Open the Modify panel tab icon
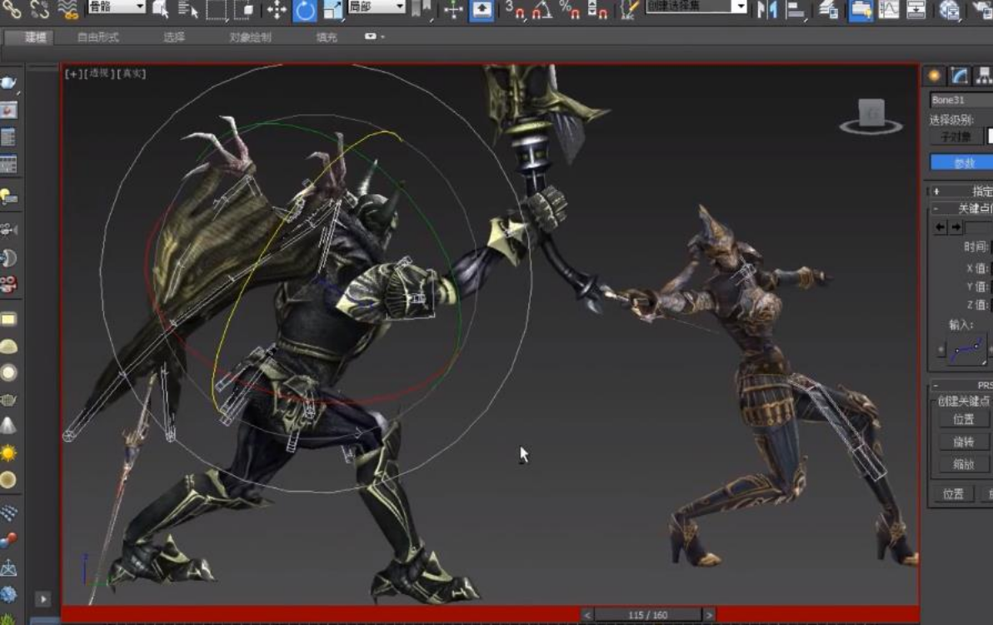993x625 pixels. (x=961, y=76)
